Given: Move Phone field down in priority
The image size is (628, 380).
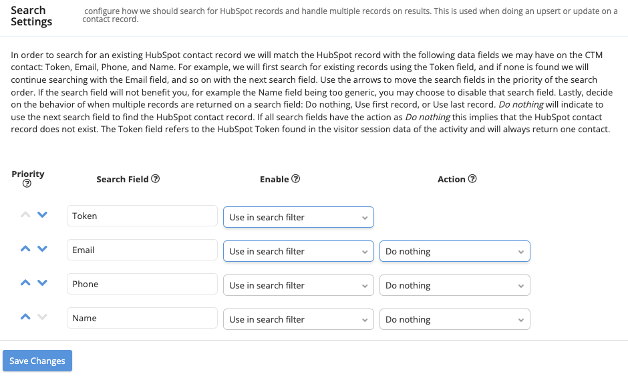Looking at the screenshot, I should pyautogui.click(x=42, y=283).
